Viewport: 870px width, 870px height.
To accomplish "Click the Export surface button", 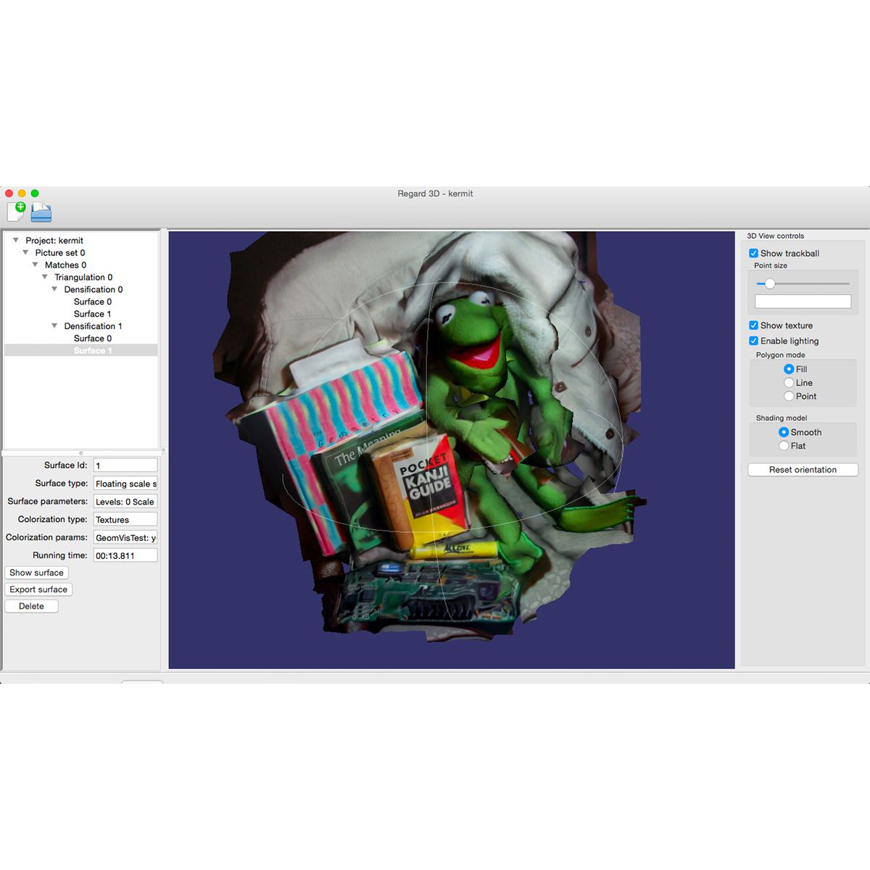I will click(x=38, y=589).
